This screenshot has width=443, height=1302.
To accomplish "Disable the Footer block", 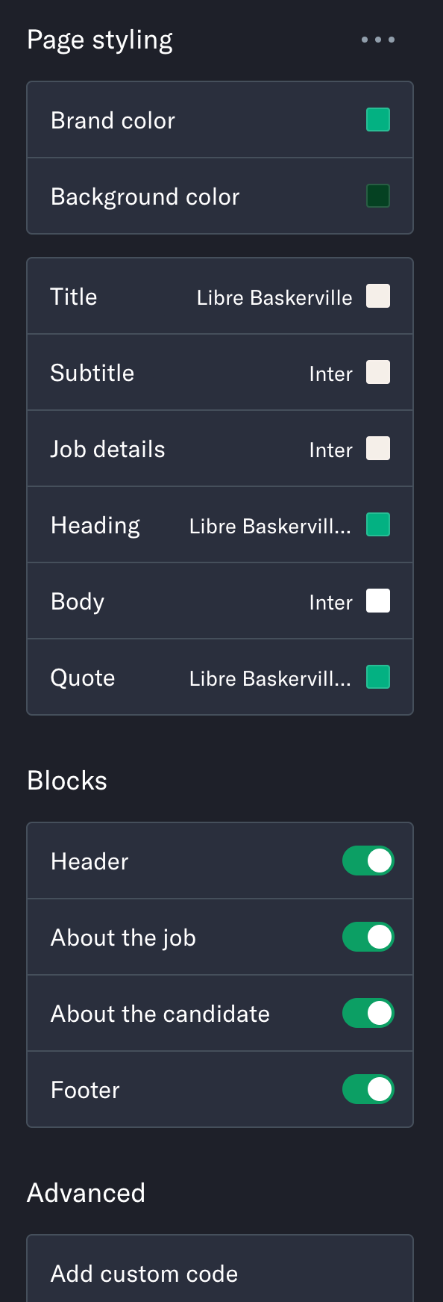I will [x=368, y=1089].
